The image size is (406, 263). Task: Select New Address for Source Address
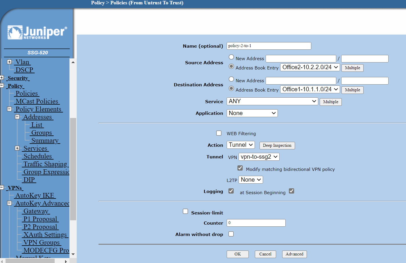point(231,57)
